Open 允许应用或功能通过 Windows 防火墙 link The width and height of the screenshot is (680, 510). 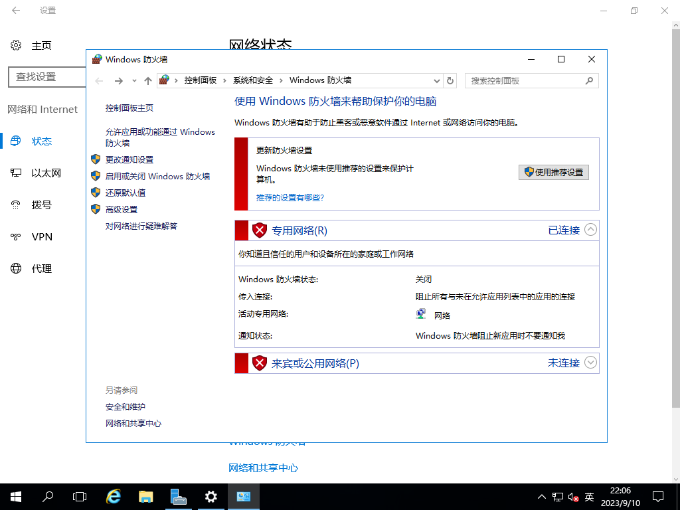click(160, 137)
